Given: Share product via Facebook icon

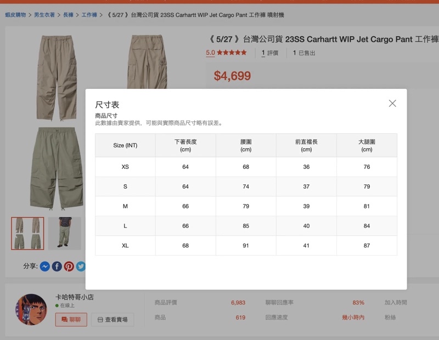Looking at the screenshot, I should [57, 267].
